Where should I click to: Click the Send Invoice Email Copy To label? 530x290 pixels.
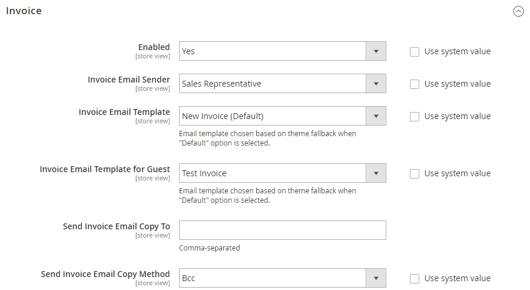116,226
